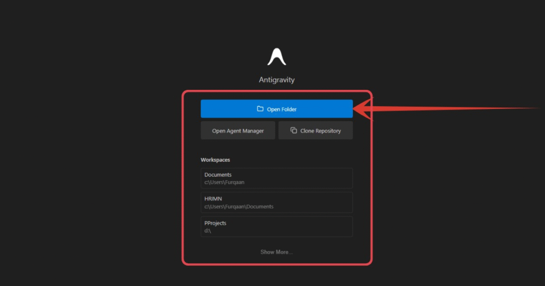Open the HRIMN workspace entry
This screenshot has height=286, width=545.
(276, 203)
